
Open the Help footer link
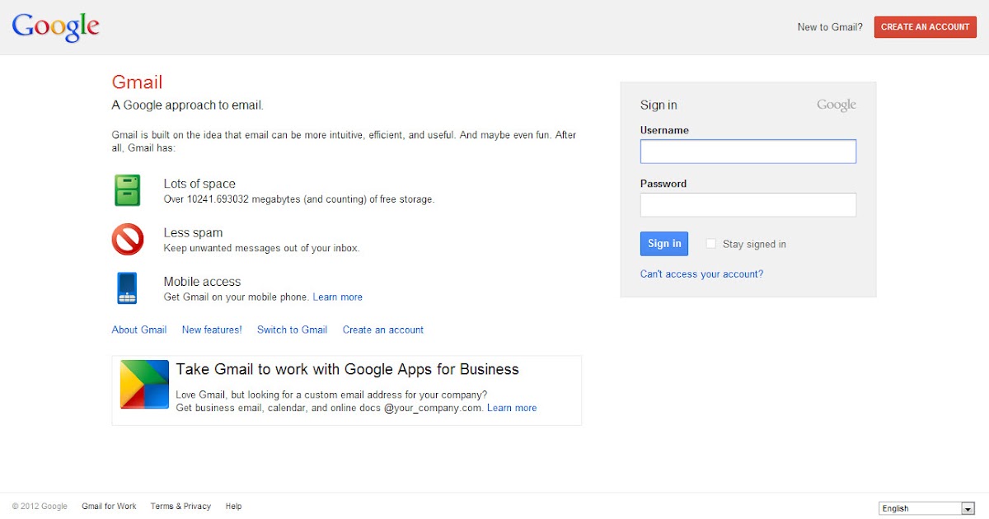coord(234,507)
